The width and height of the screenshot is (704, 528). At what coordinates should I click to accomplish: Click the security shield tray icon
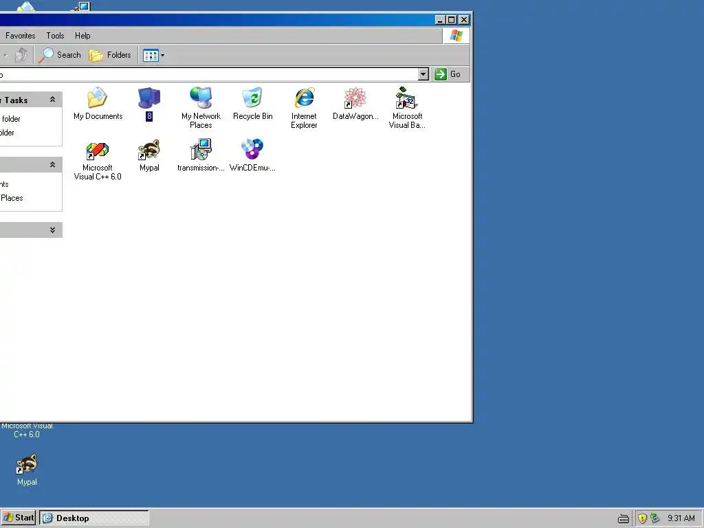[643, 518]
